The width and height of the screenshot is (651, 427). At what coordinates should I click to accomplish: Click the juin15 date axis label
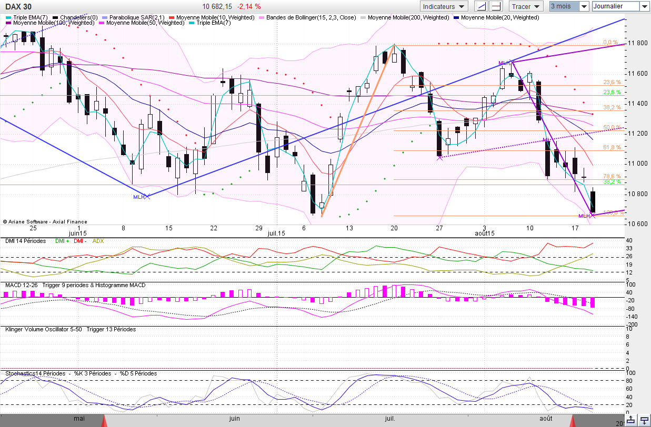(78, 233)
